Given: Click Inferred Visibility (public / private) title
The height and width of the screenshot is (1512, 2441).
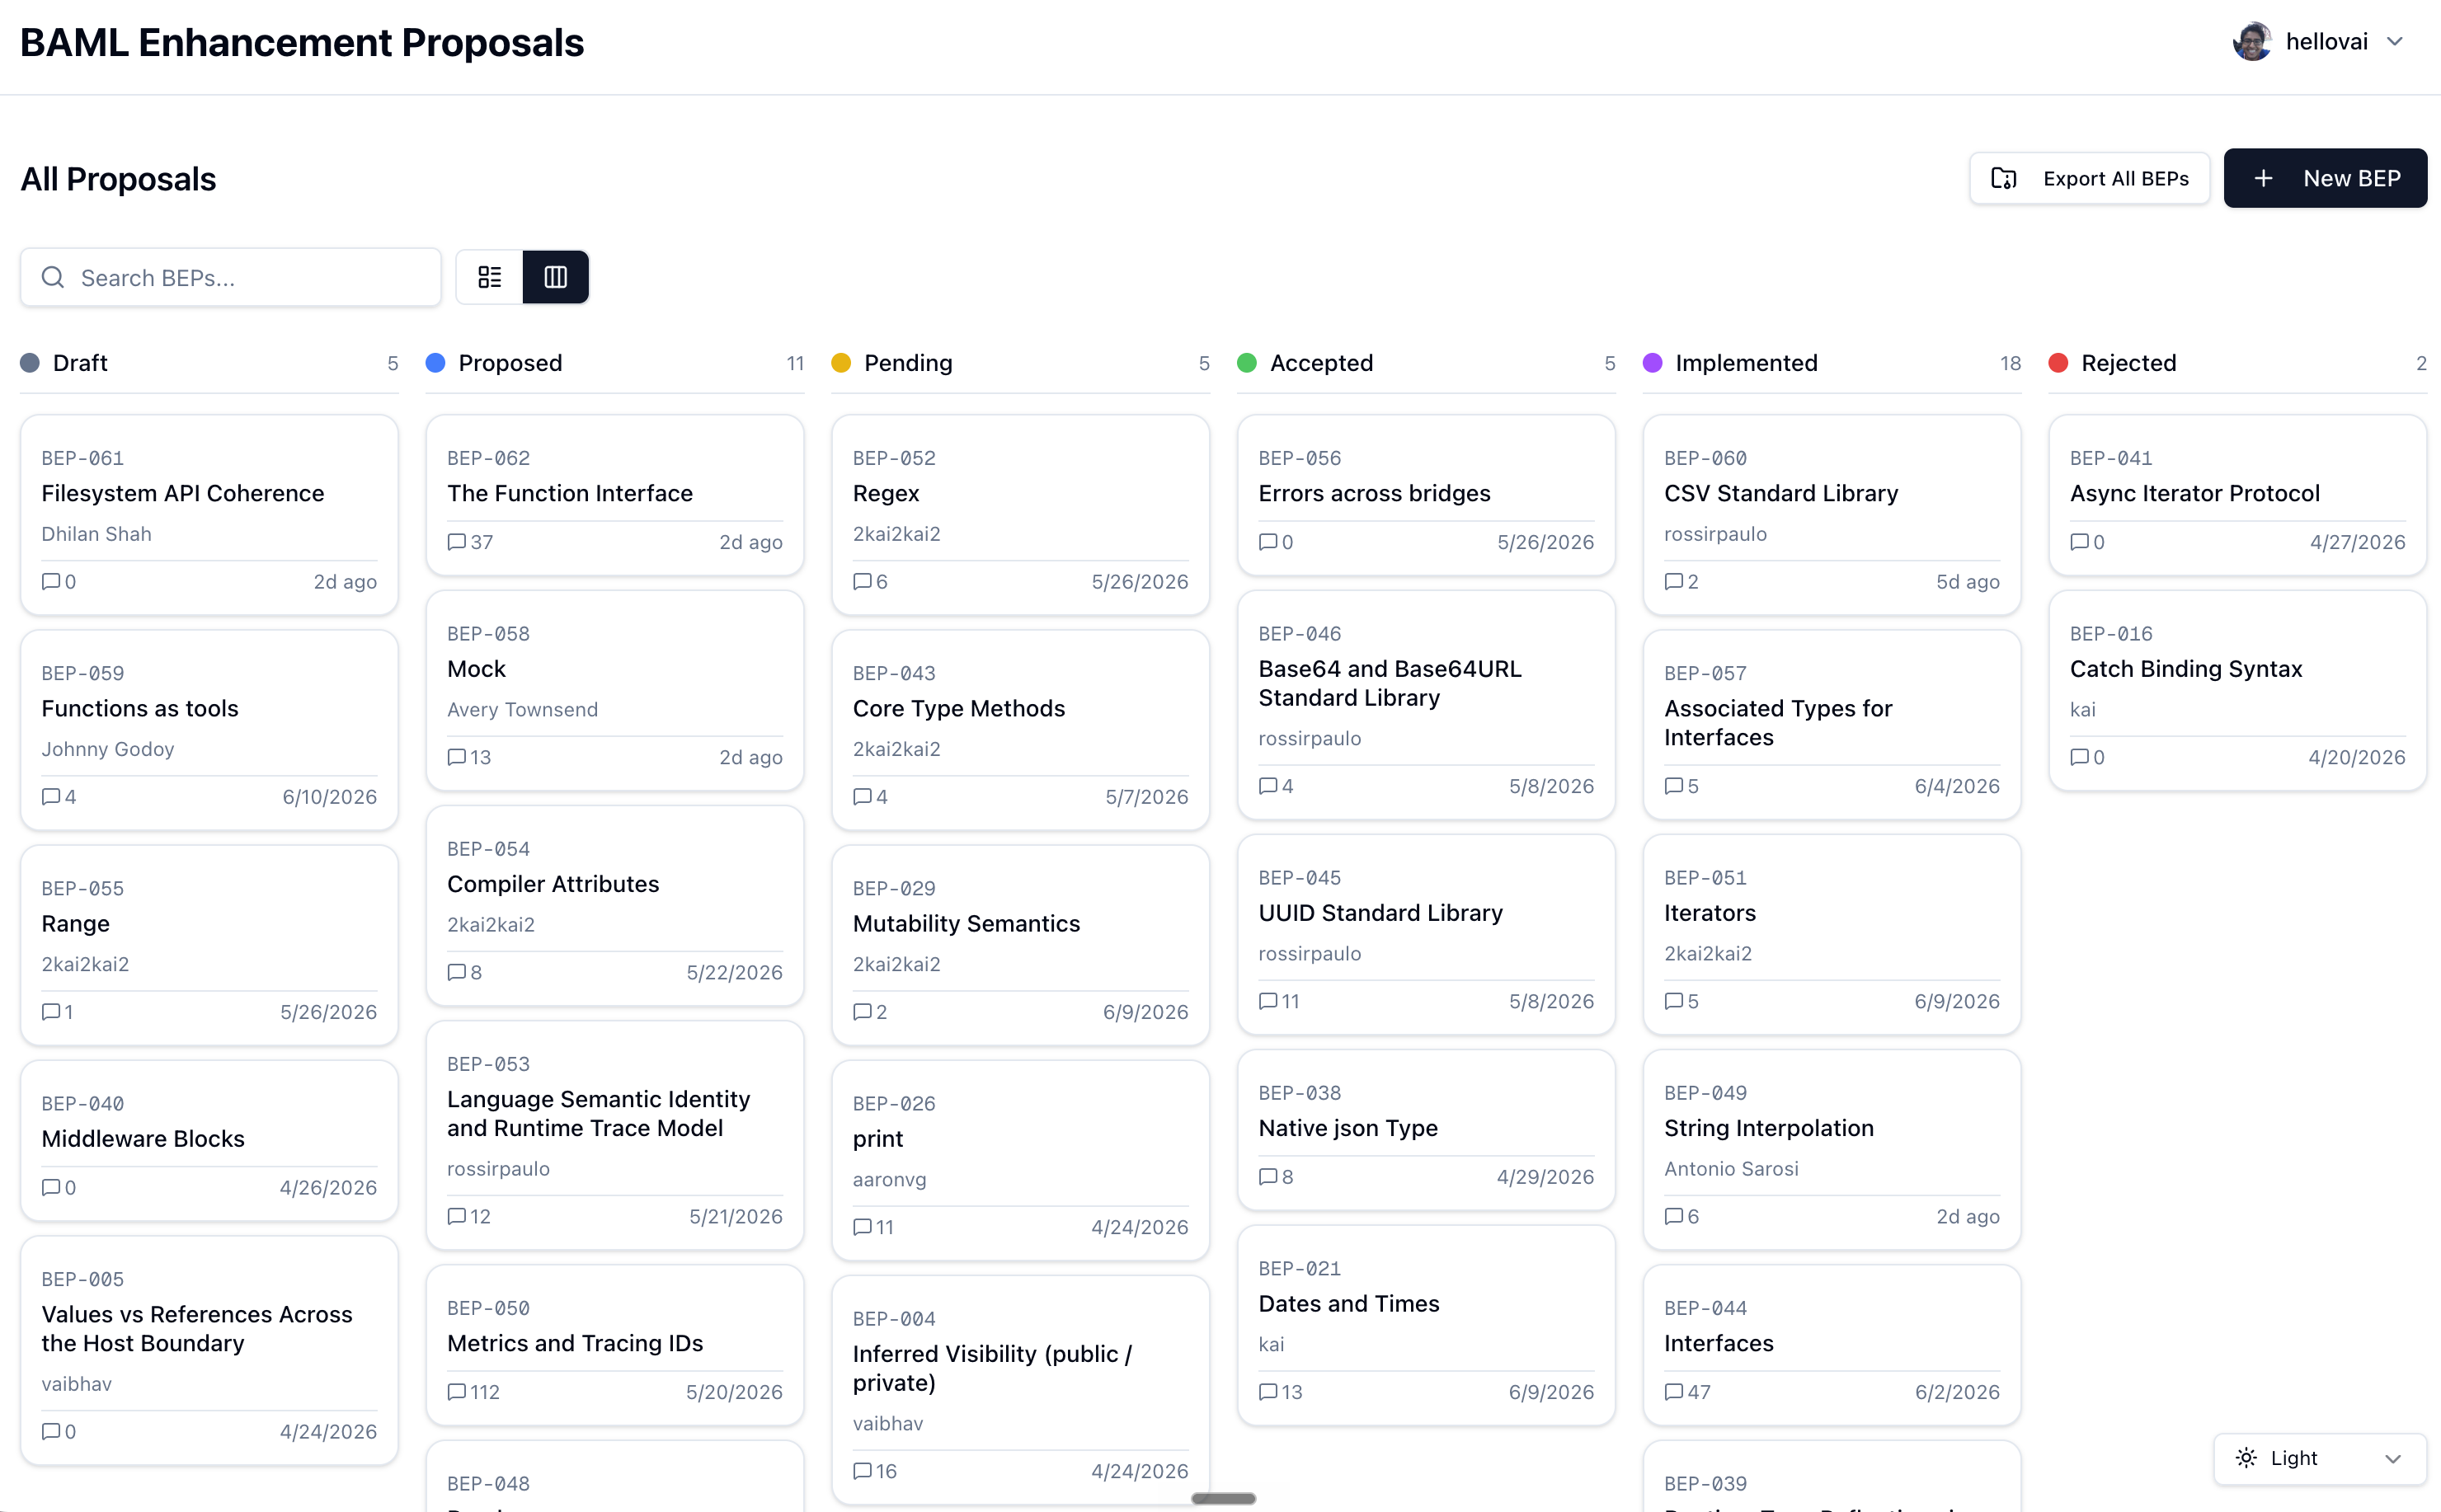Looking at the screenshot, I should tap(992, 1368).
